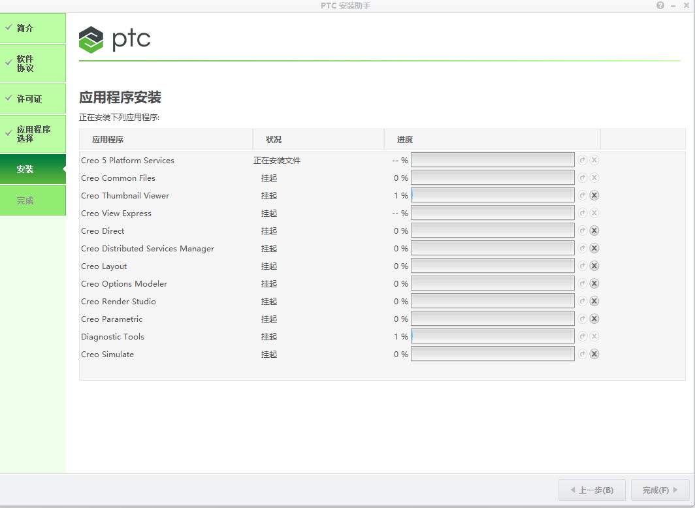Click retry icon for Creo Common Files
This screenshot has width=695, height=508.
583,178
